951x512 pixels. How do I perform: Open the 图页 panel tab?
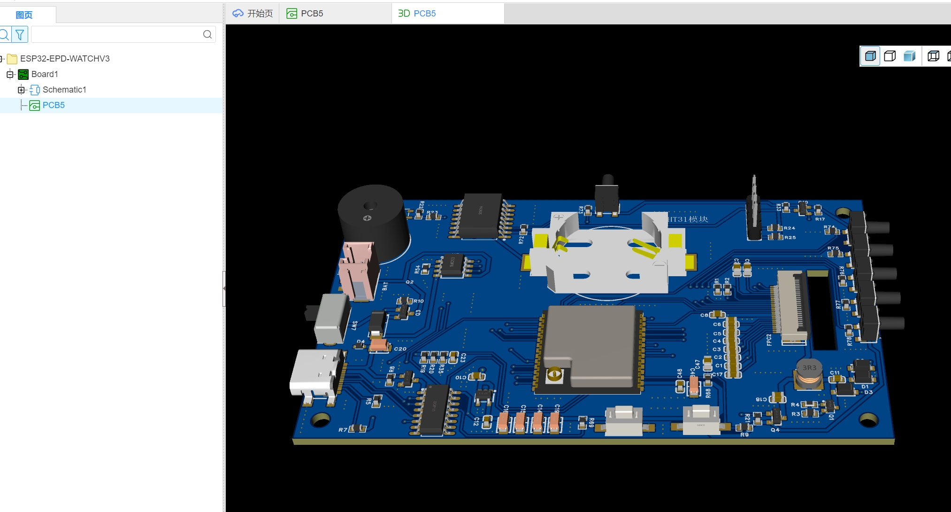[x=24, y=15]
